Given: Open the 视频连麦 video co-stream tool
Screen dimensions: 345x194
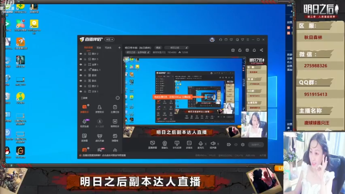Looking at the screenshot, I should [x=85, y=123].
